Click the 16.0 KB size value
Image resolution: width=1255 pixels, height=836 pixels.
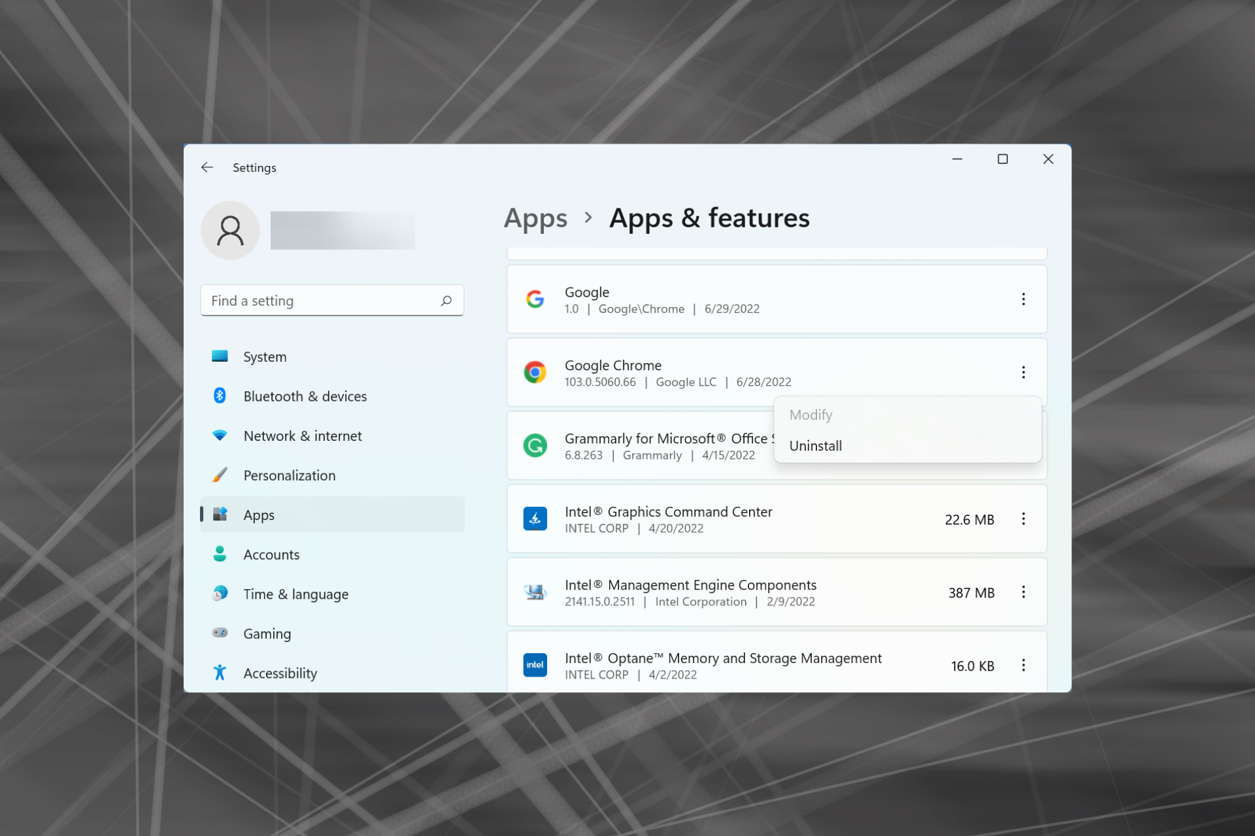973,666
